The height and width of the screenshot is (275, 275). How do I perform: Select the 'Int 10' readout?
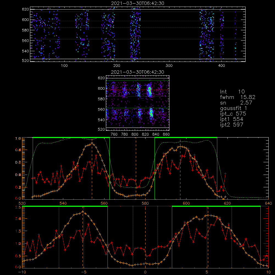click(x=232, y=92)
